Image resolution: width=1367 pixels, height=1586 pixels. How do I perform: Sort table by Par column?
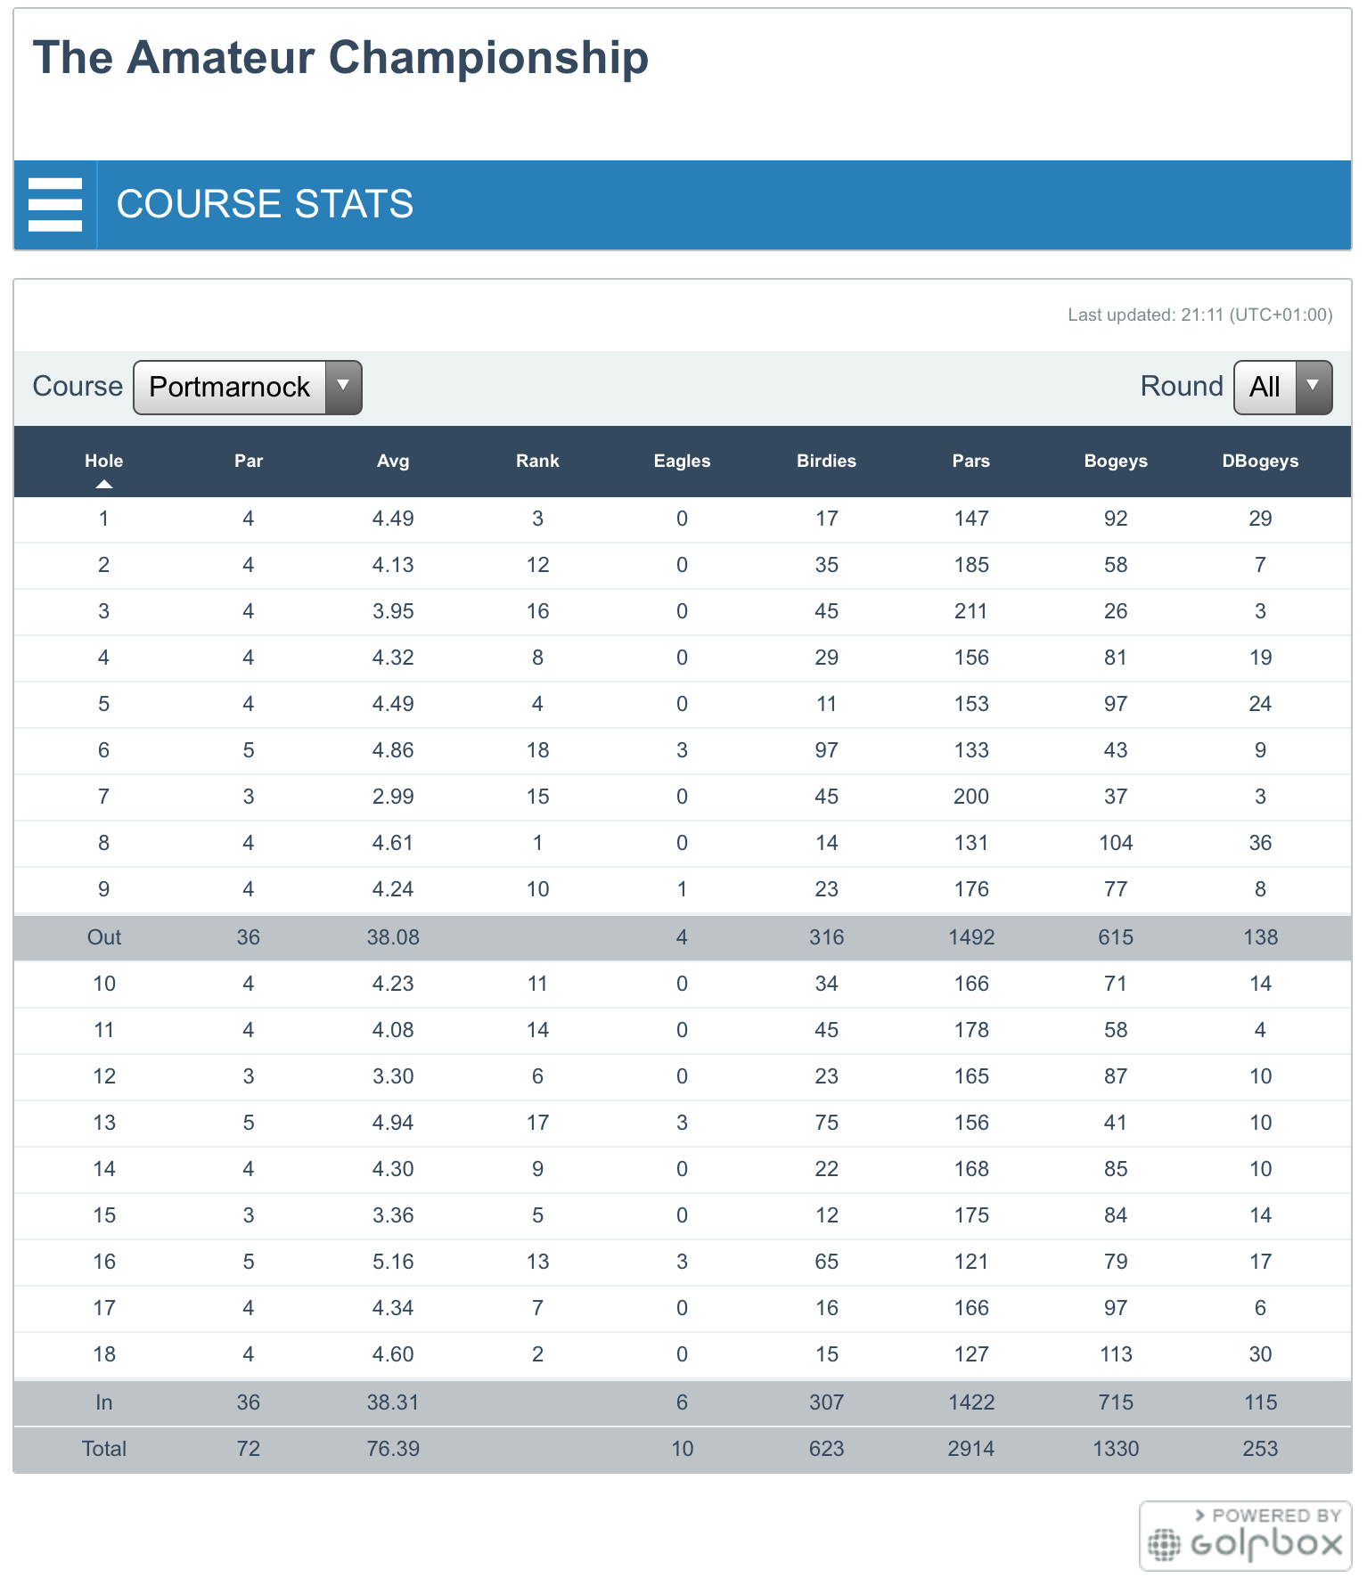(249, 461)
